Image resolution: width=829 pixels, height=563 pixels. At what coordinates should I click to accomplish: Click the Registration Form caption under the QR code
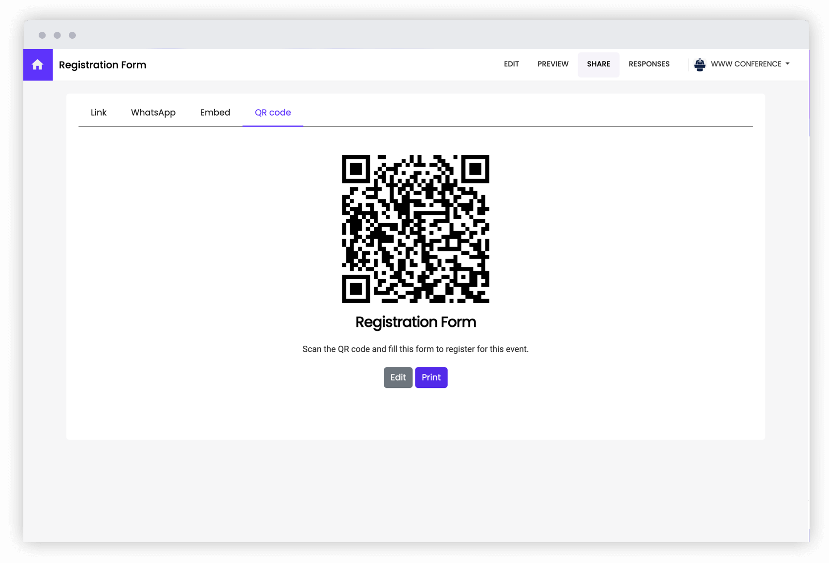click(x=415, y=322)
